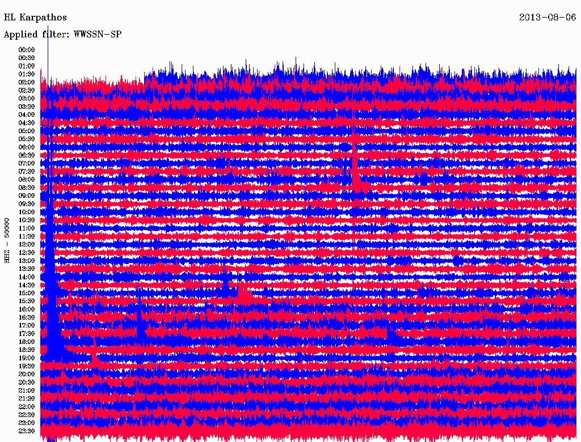Click the 21:30 time label
Viewport: 581px width, 442px height.
pos(27,399)
